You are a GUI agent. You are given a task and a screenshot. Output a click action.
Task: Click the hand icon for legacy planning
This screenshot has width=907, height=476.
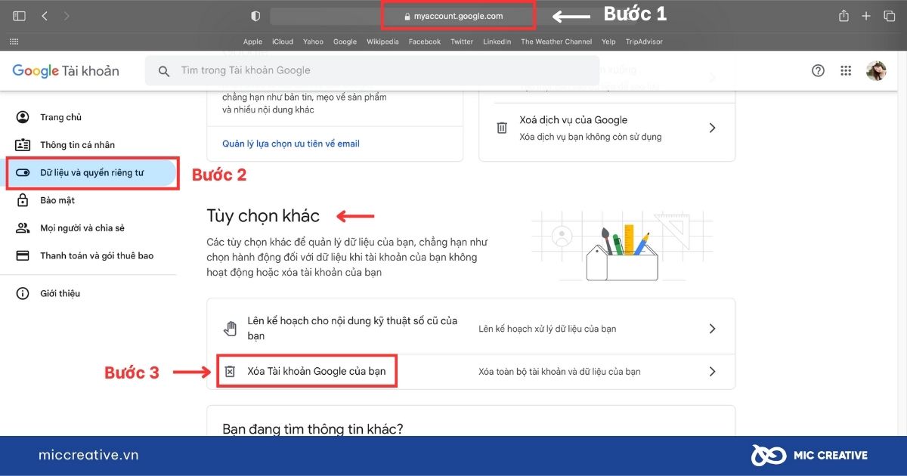231,329
